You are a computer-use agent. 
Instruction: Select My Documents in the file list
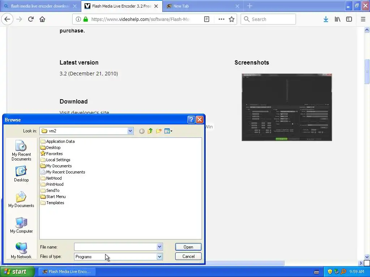56,166
